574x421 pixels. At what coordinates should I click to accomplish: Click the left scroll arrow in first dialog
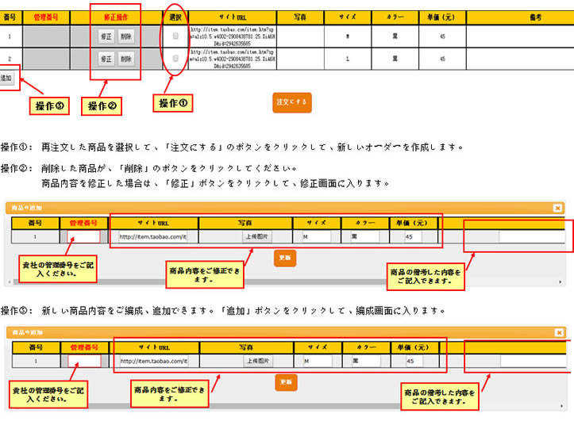(x=9, y=281)
